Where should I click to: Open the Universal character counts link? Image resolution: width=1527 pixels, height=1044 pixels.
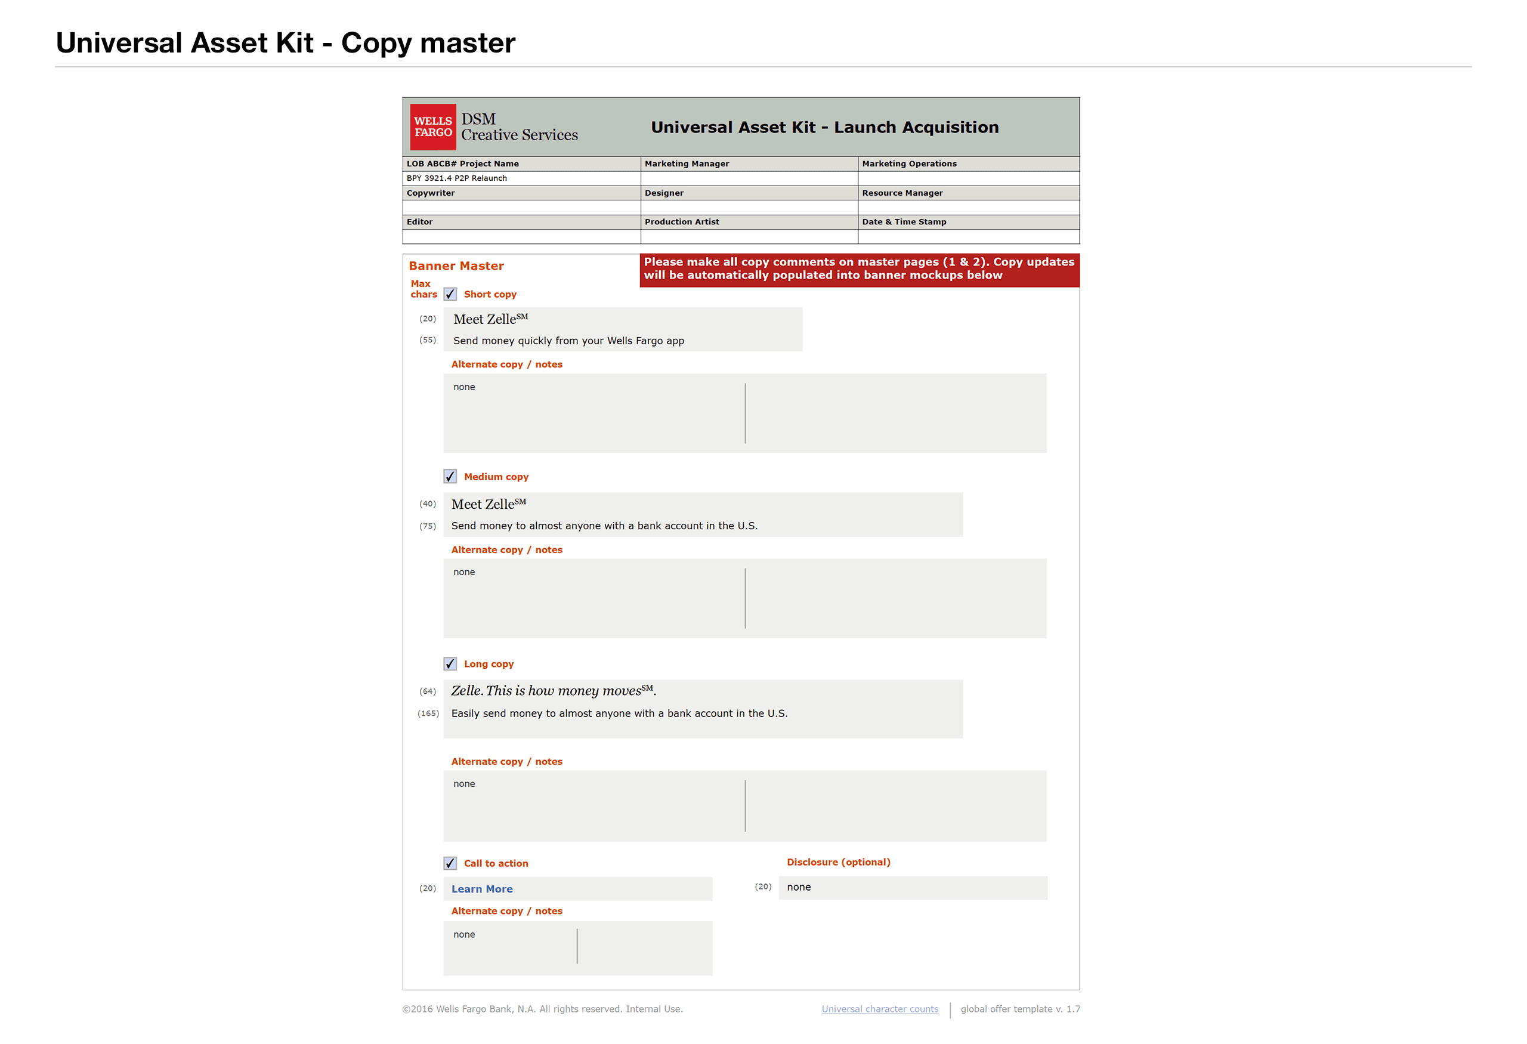point(879,1009)
